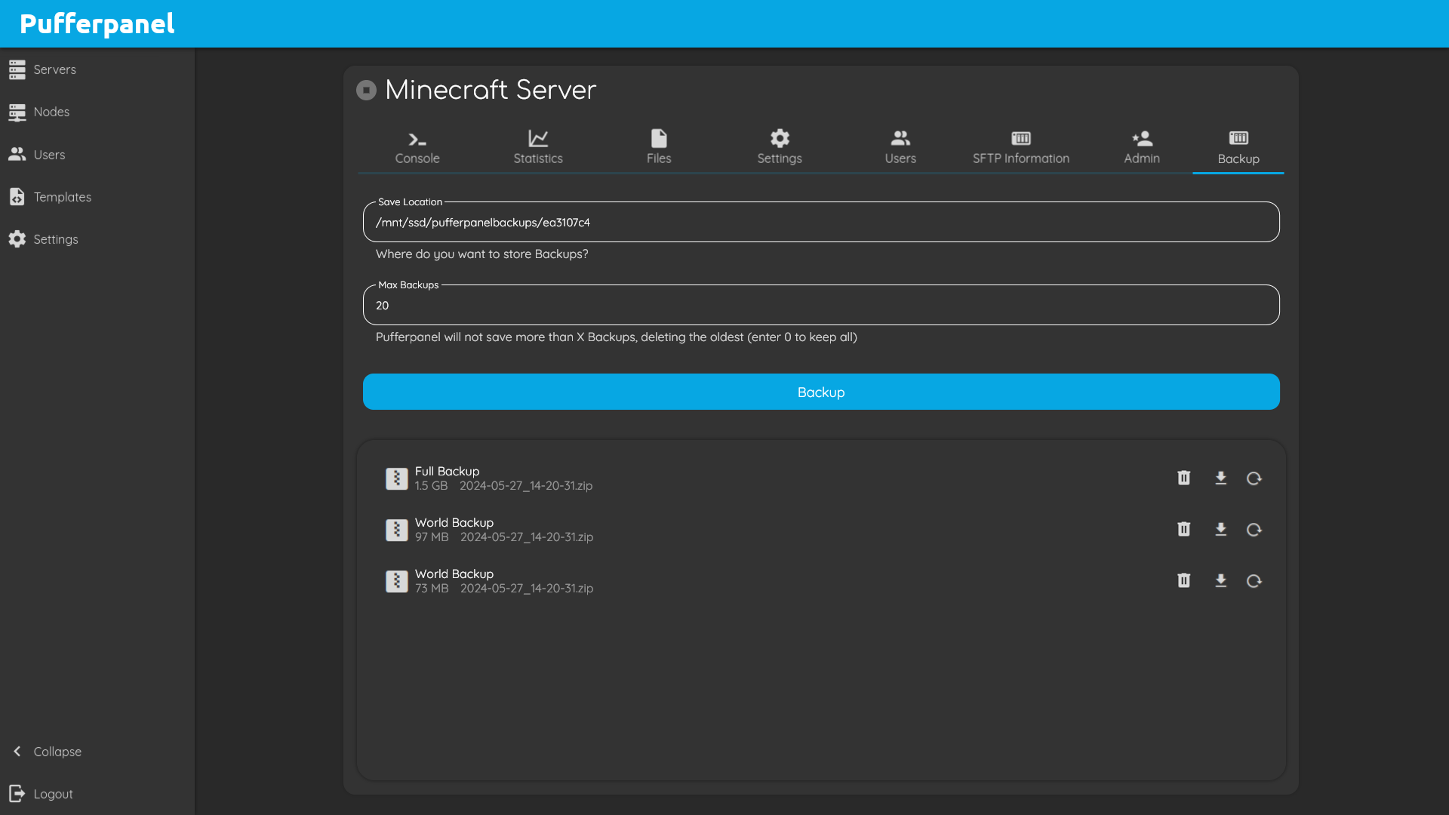Click the server stopped status icon
The height and width of the screenshot is (815, 1449).
coord(366,90)
